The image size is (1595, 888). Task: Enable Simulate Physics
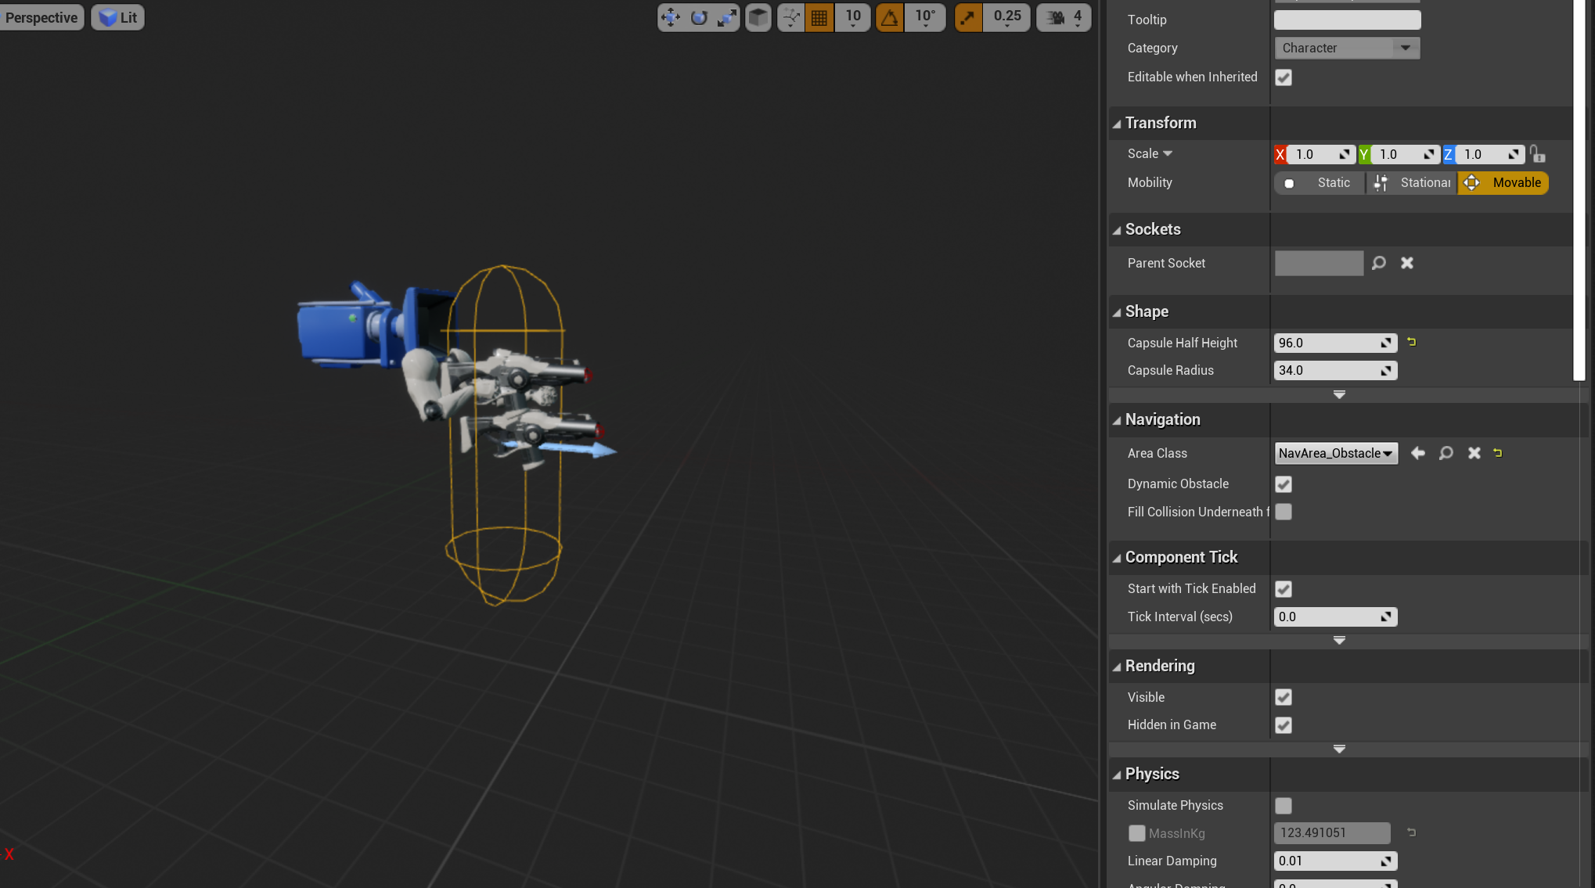[x=1283, y=805]
